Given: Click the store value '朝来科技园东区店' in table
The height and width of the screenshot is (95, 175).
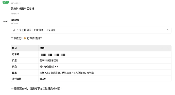Looking at the screenshot, I should [49, 61].
